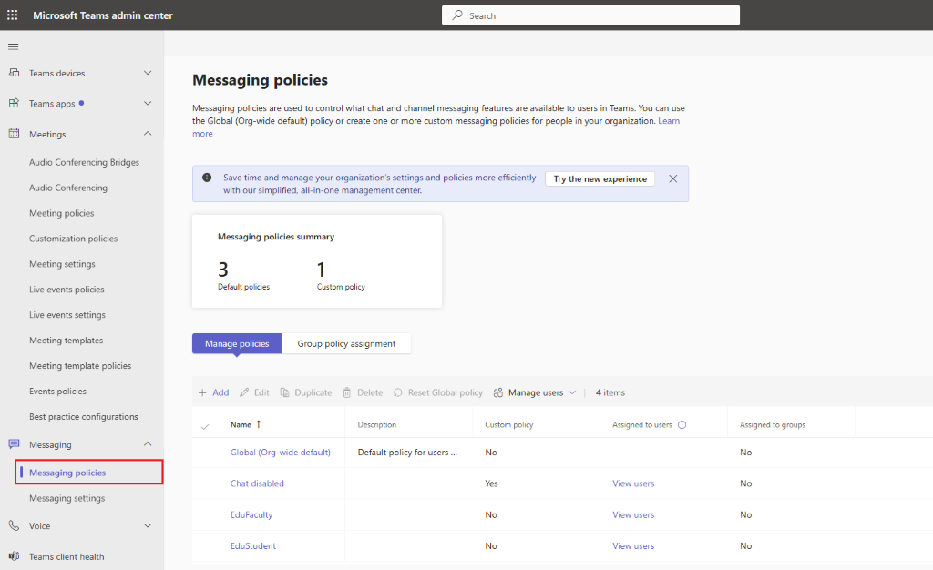Click the Edit pencil icon

coord(244,392)
